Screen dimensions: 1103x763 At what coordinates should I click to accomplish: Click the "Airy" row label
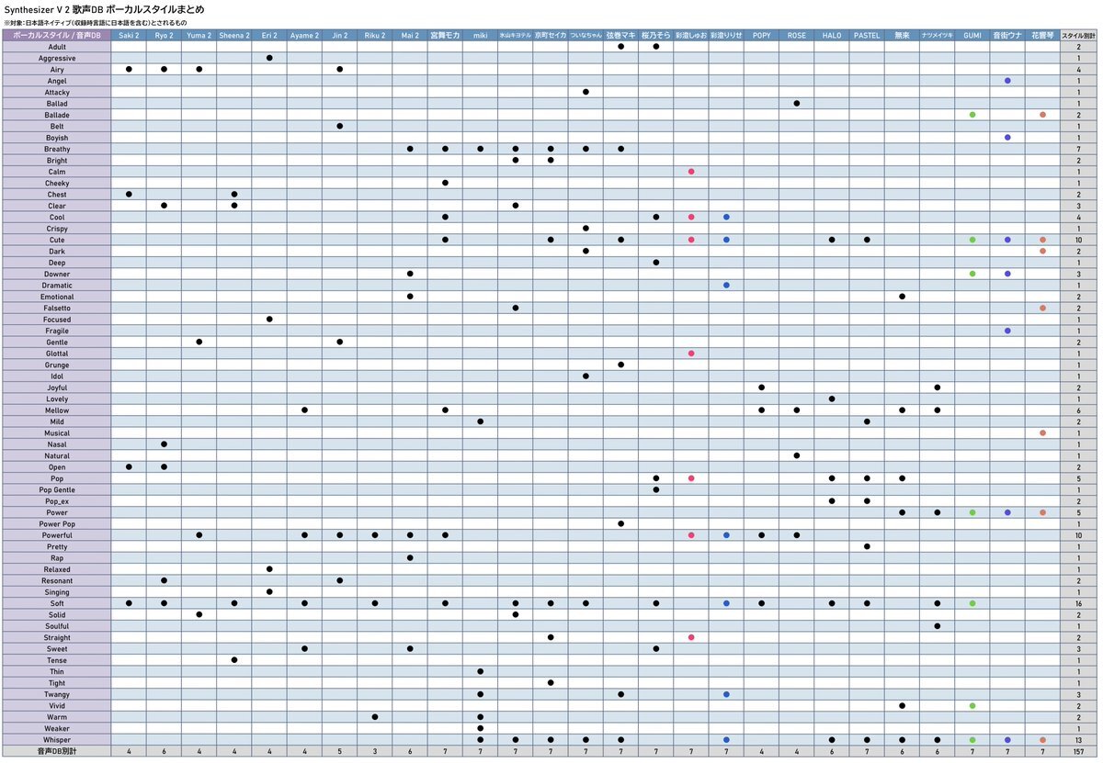click(57, 69)
